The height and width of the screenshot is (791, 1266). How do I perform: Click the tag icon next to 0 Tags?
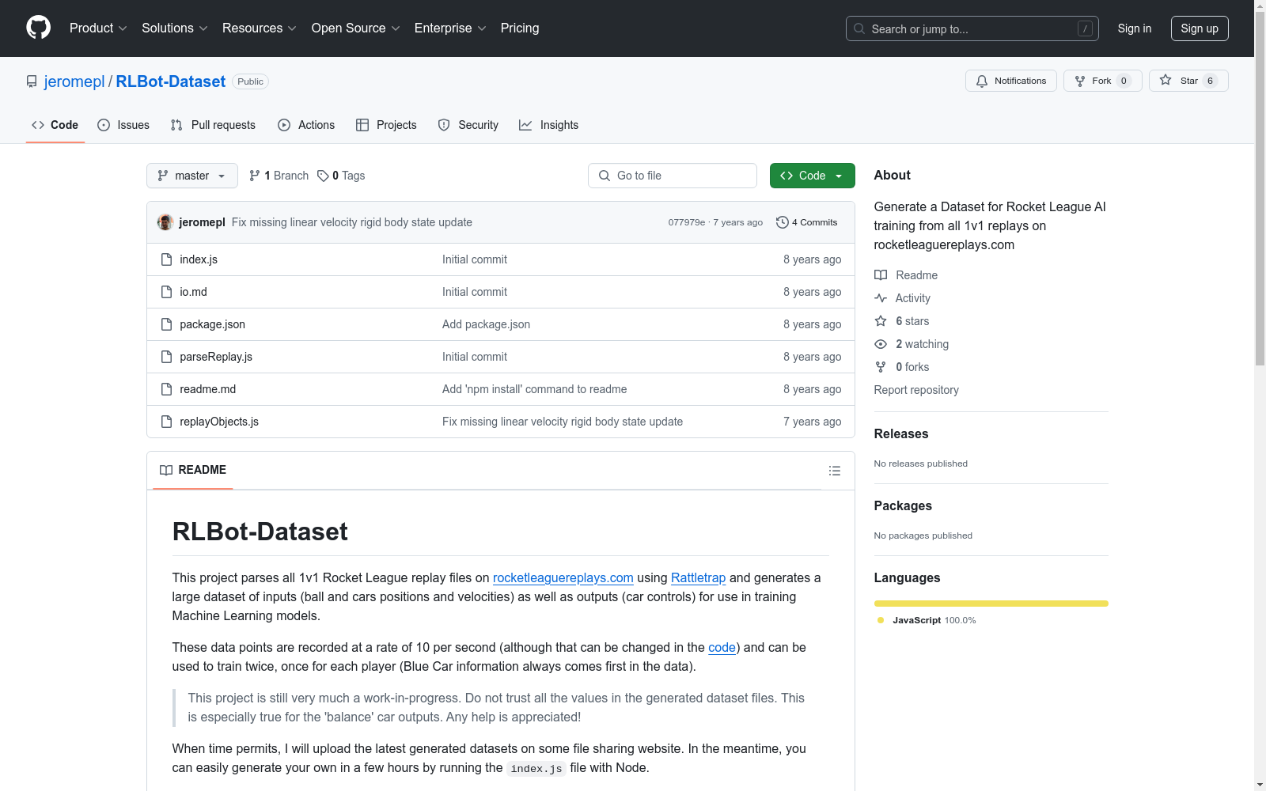pos(323,176)
